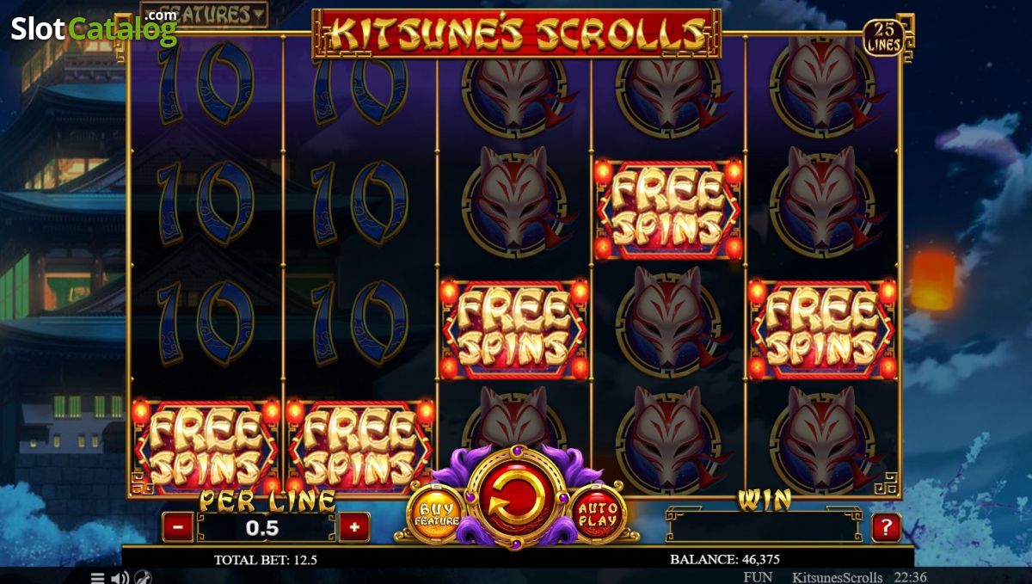Screen dimensions: 1032x584
Task: Click the SlotCatalog.com logo
Action: click(94, 27)
